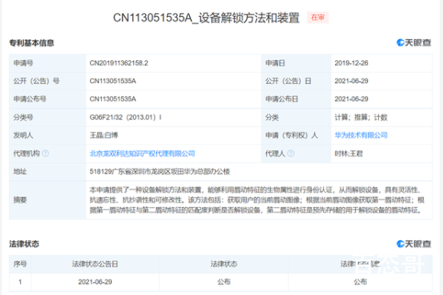Click the 法律状态 column header
Screen dimensions: 443x295
click(x=223, y=264)
